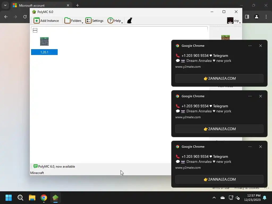272x204 pixels.
Task: Open options of bottom Chrome notification
Action: click(x=250, y=147)
